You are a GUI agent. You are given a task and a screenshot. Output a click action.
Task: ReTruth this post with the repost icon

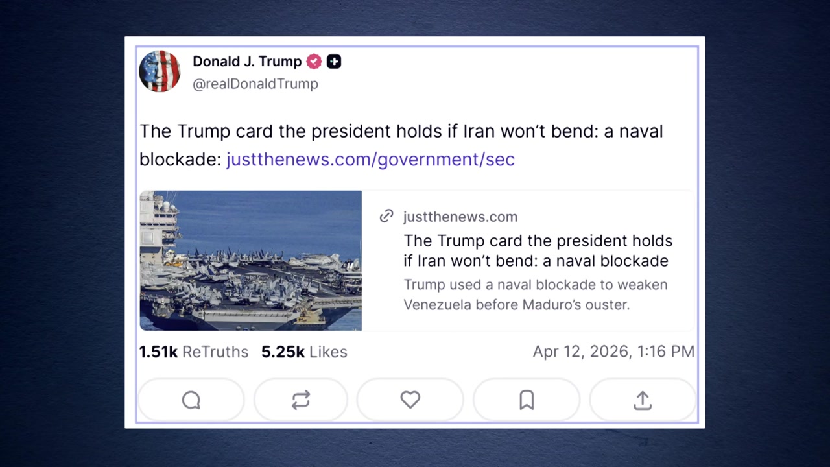coord(301,400)
